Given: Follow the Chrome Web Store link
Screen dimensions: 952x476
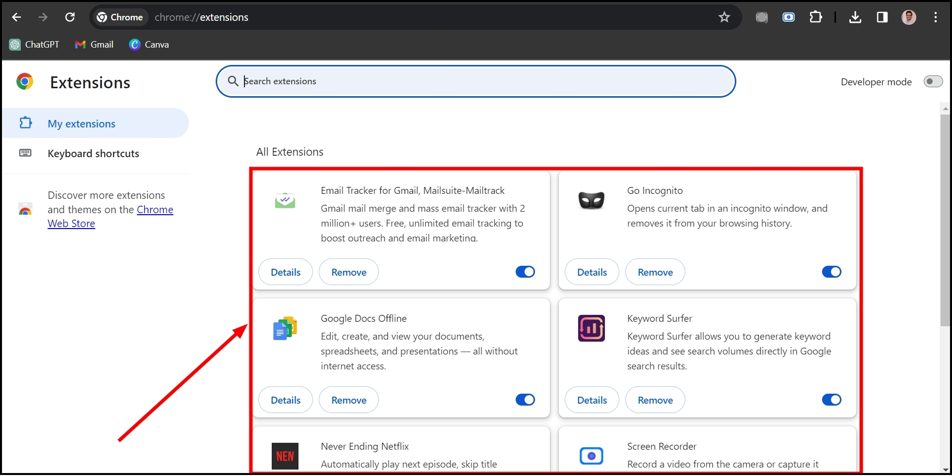Looking at the screenshot, I should [x=155, y=210].
